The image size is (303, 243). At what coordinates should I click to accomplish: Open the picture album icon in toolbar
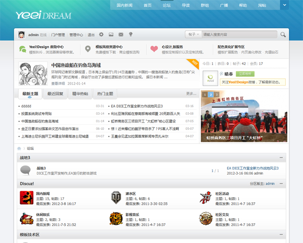click(x=111, y=35)
